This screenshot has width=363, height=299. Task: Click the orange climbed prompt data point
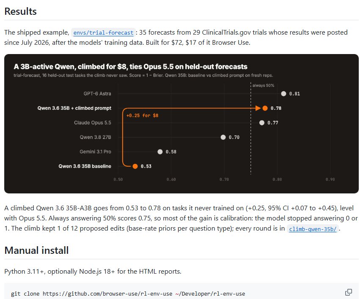[265, 108]
